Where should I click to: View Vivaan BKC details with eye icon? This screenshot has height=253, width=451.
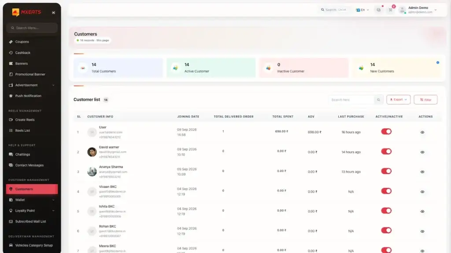point(422,192)
